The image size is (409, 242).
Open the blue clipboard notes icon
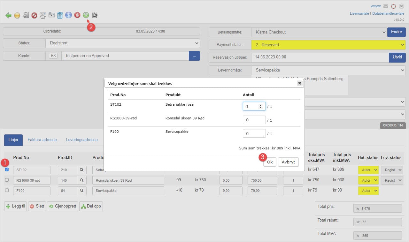point(60,15)
